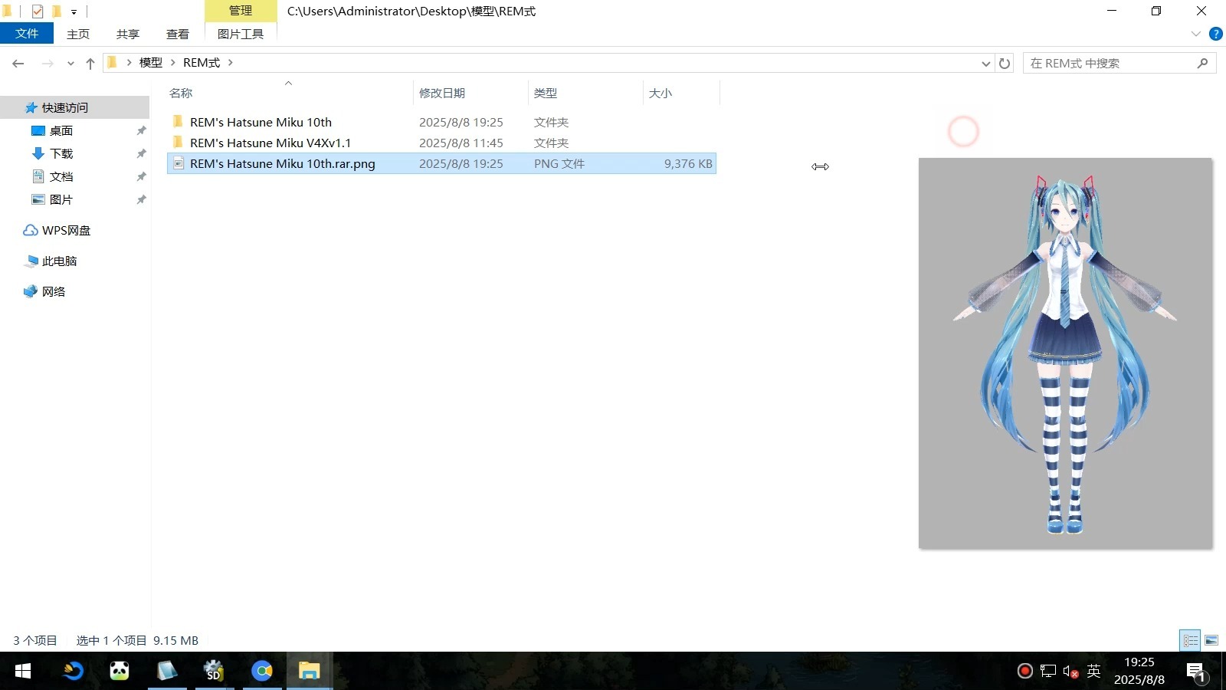Screen dimensions: 1226x690
Task: Go up one folder level
Action: [x=90, y=64]
